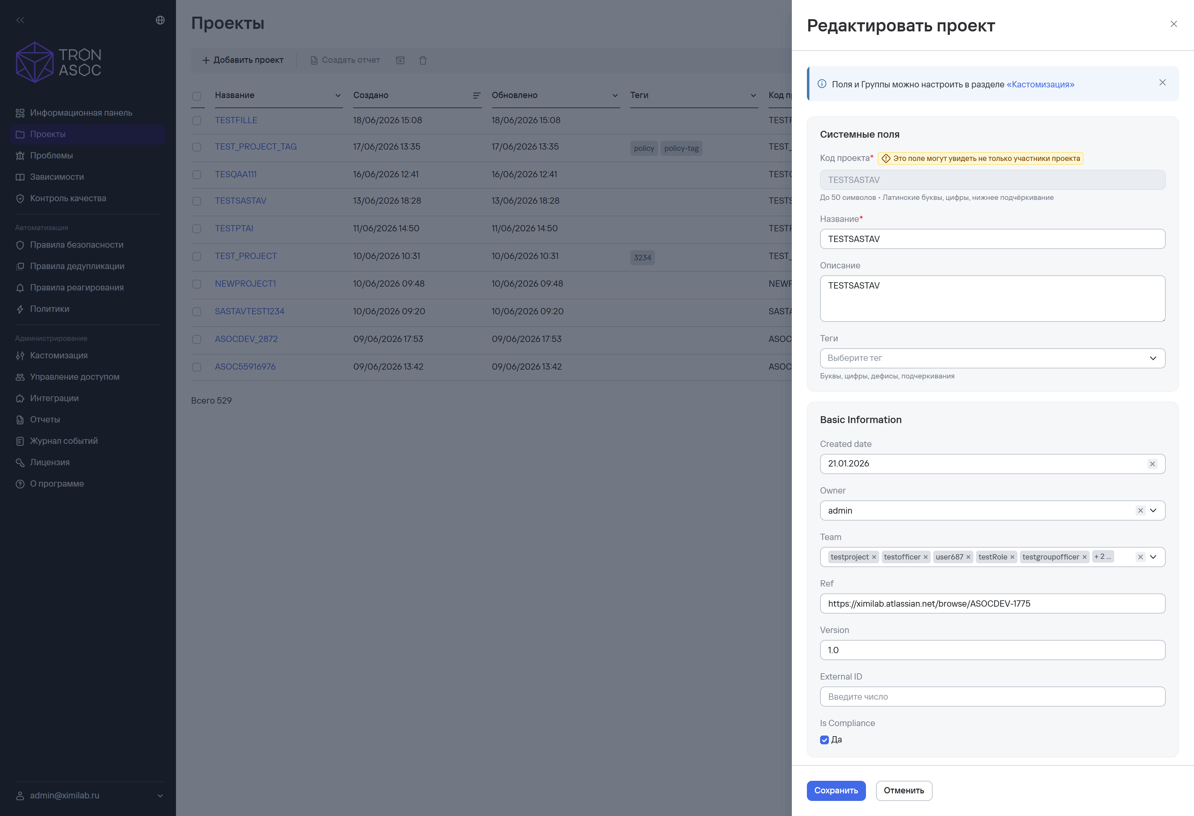The width and height of the screenshot is (1194, 816).
Task: Check the ASOC55916976 row checkbox
Action: click(x=197, y=367)
